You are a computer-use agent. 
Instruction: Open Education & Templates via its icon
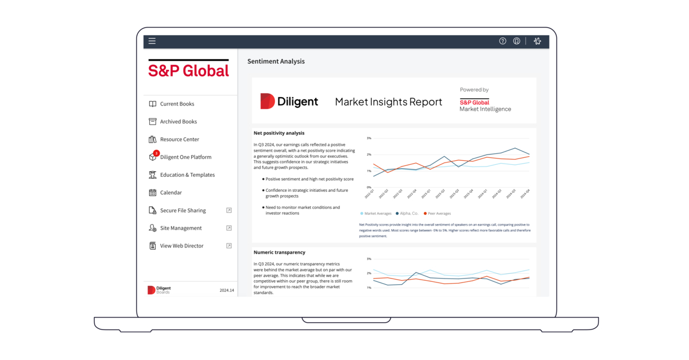pos(151,175)
